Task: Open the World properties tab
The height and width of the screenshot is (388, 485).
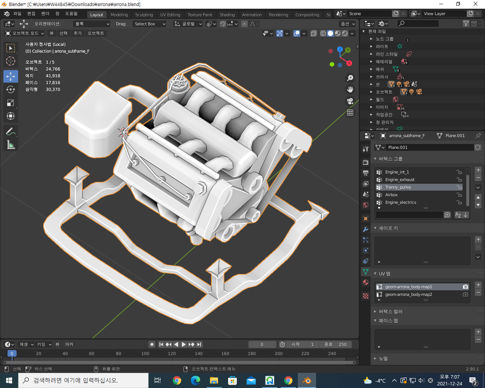Action: coord(365,205)
